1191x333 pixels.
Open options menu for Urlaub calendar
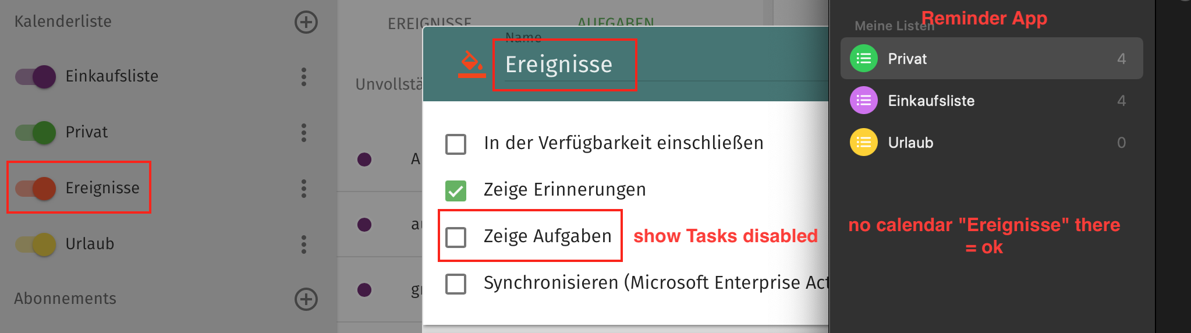pyautogui.click(x=304, y=244)
